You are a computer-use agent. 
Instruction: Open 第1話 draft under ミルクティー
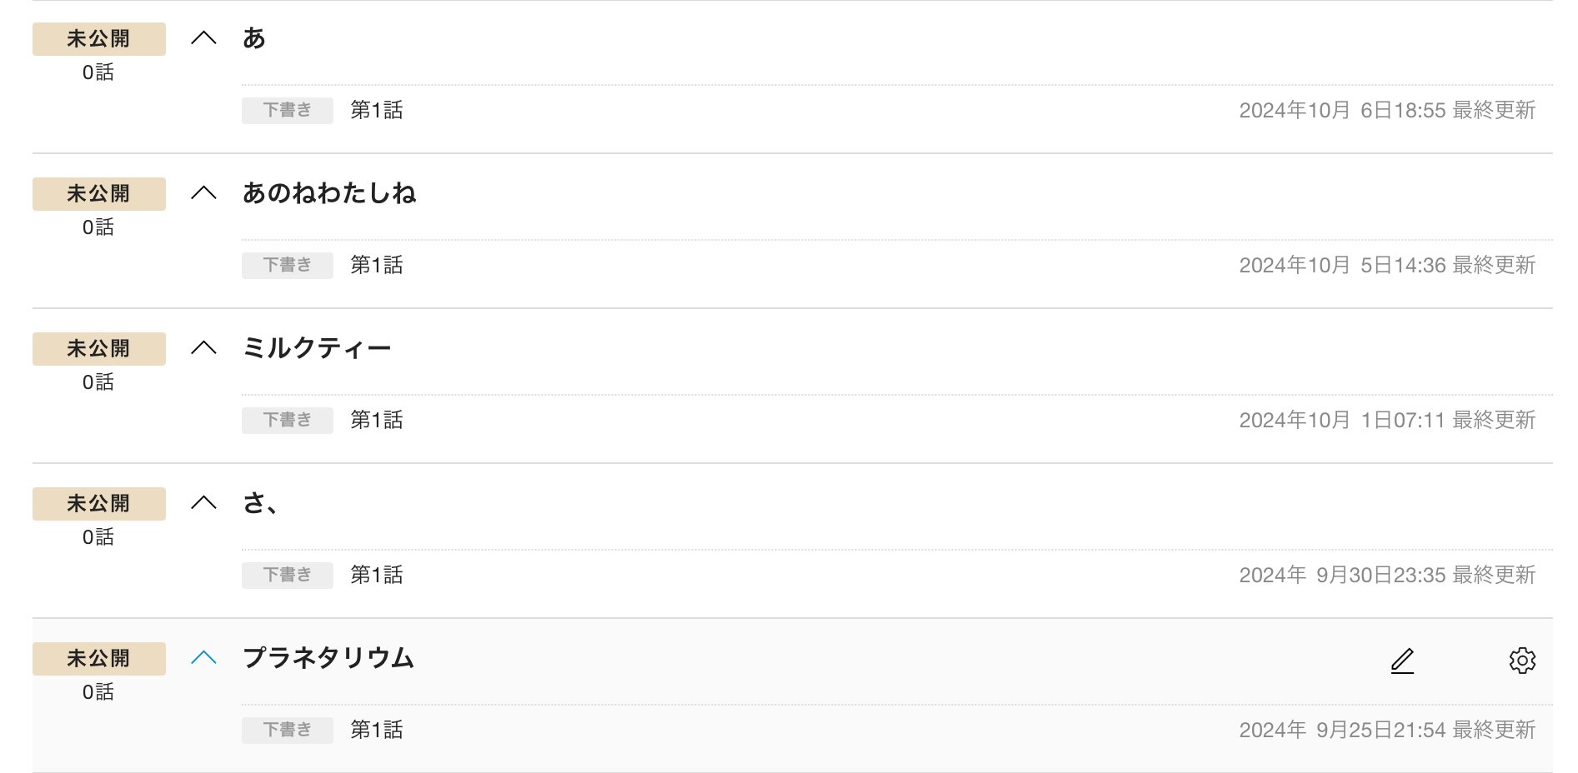pyautogui.click(x=376, y=420)
